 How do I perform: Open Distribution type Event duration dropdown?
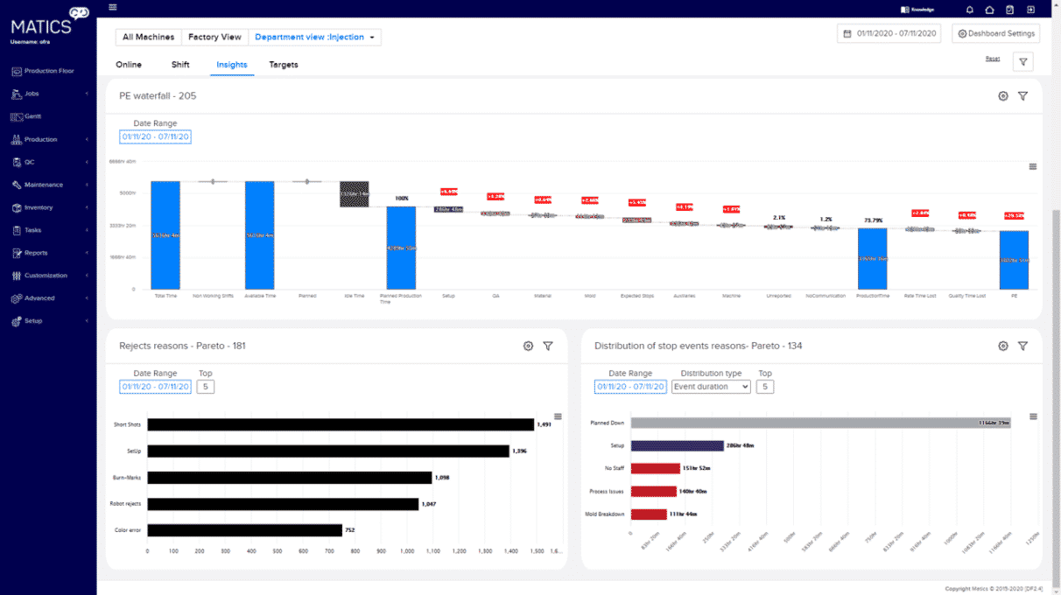pos(711,386)
